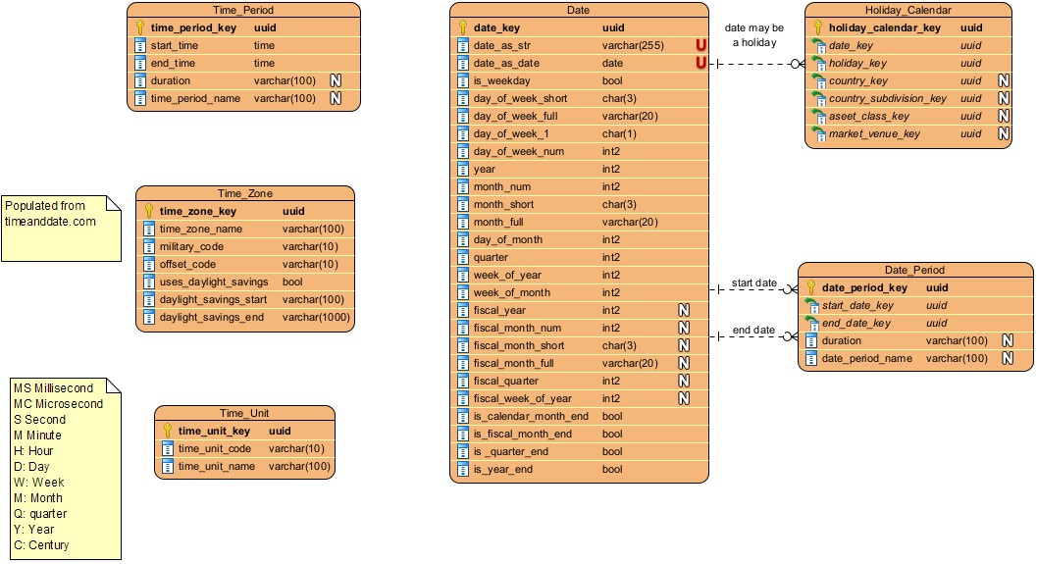Click the key icon next to time_zone_key
The height and width of the screenshot is (564, 1037).
pos(149,211)
